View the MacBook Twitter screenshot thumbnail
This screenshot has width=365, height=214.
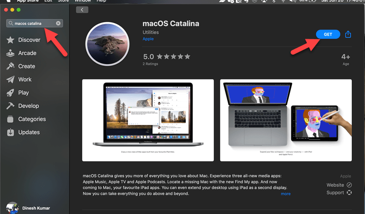(x=148, y=120)
